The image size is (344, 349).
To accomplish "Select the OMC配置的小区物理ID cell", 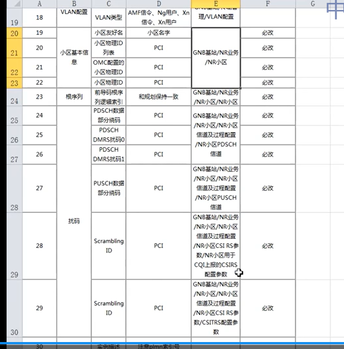I will click(x=109, y=67).
